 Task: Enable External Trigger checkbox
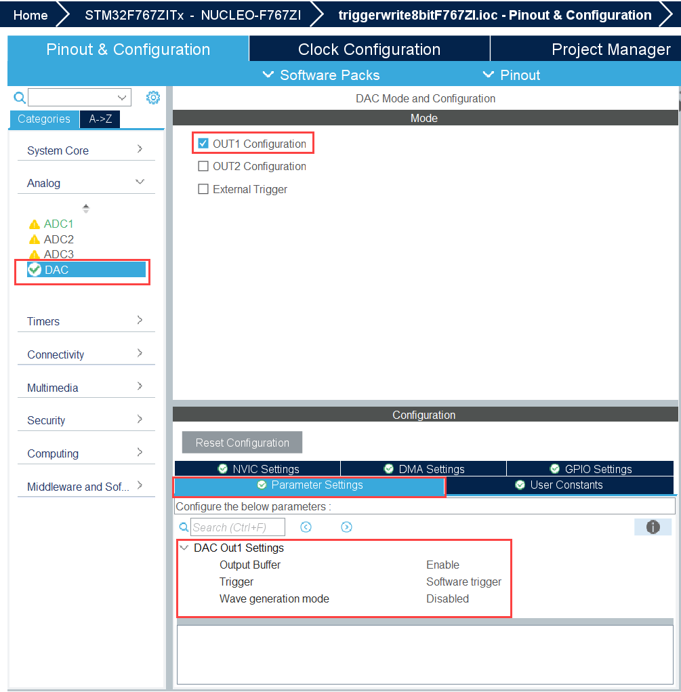(203, 189)
